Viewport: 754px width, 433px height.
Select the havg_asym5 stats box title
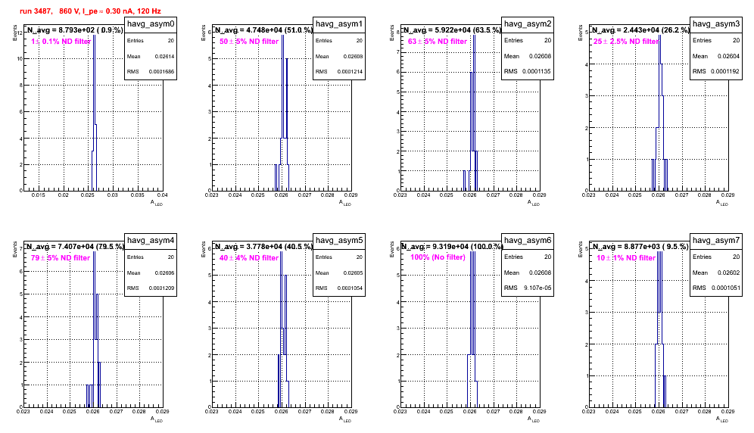[x=339, y=241]
